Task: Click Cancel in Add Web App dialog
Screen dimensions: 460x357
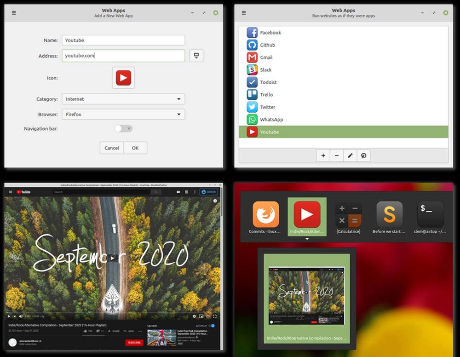Action: (112, 148)
